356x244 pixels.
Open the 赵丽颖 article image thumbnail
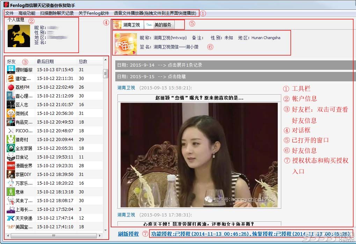pyautogui.click(x=199, y=155)
